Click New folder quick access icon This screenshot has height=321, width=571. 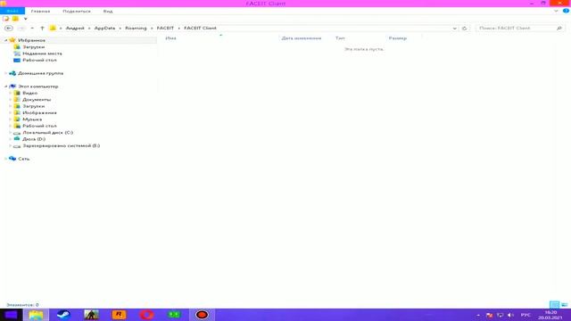pos(15,19)
